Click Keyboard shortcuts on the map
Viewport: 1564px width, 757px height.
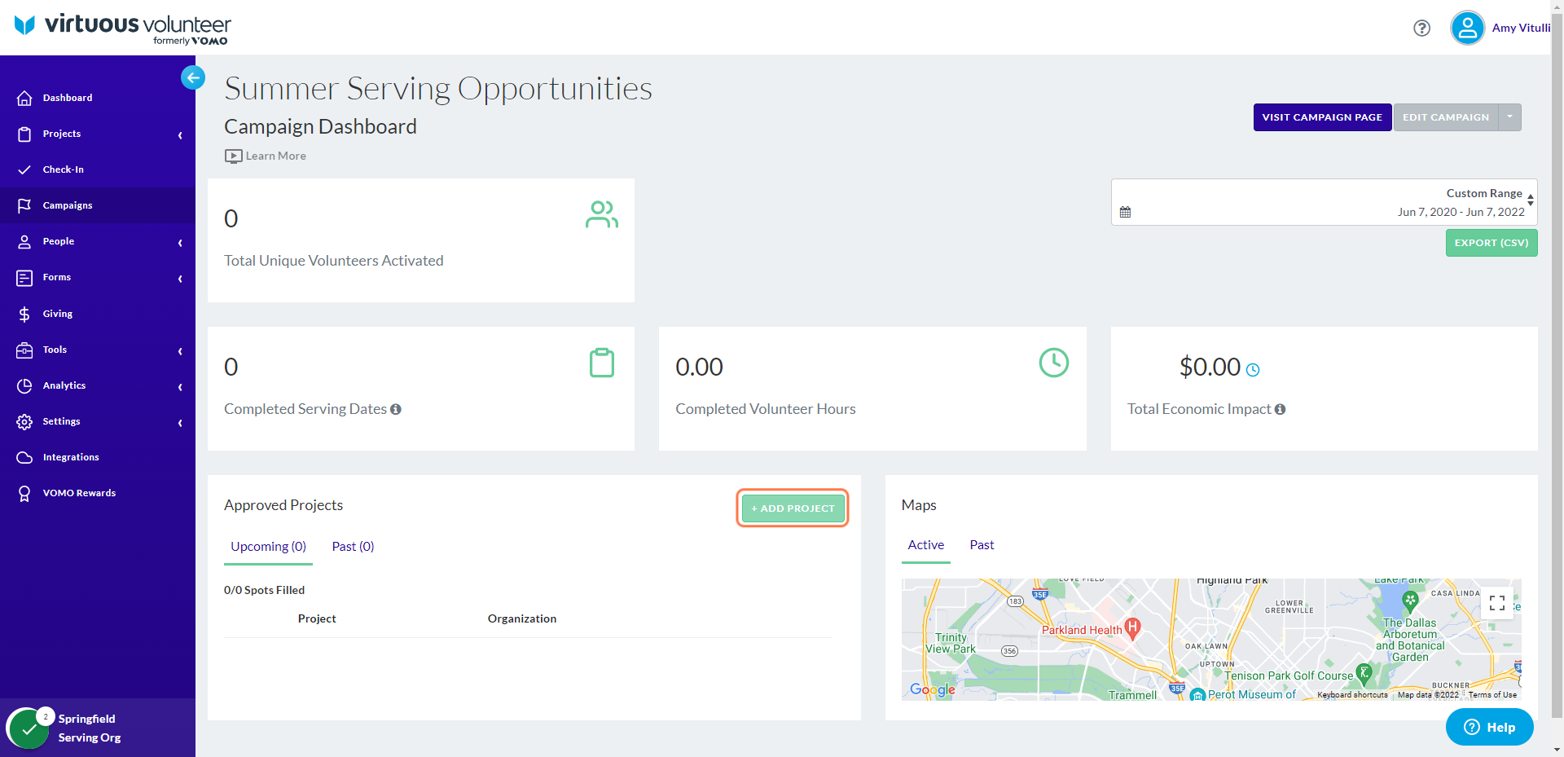click(1352, 695)
